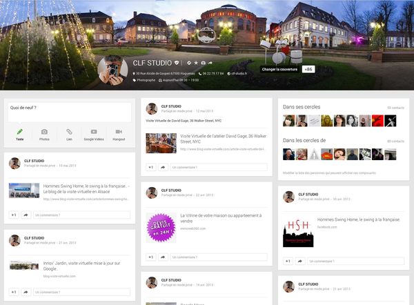Click the 14 avr. 2013 post date
Image resolution: width=414 pixels, height=305 pixels.
204,285
